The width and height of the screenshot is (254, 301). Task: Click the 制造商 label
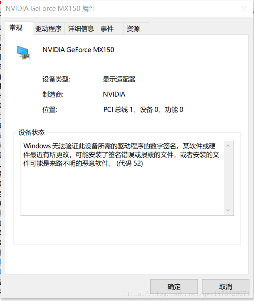click(53, 95)
